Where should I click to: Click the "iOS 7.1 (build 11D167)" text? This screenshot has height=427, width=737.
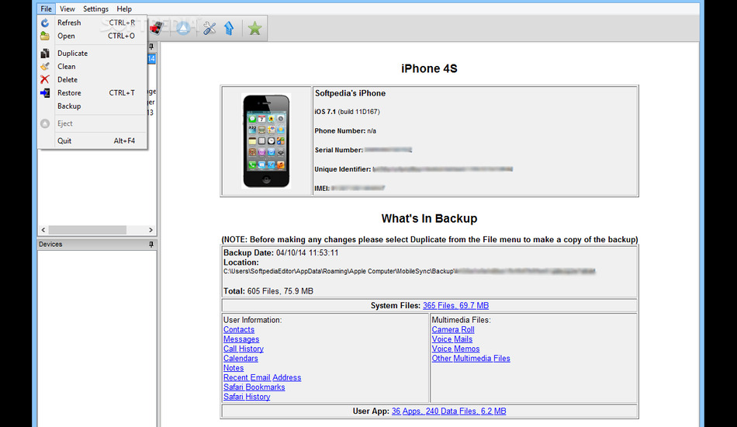348,112
